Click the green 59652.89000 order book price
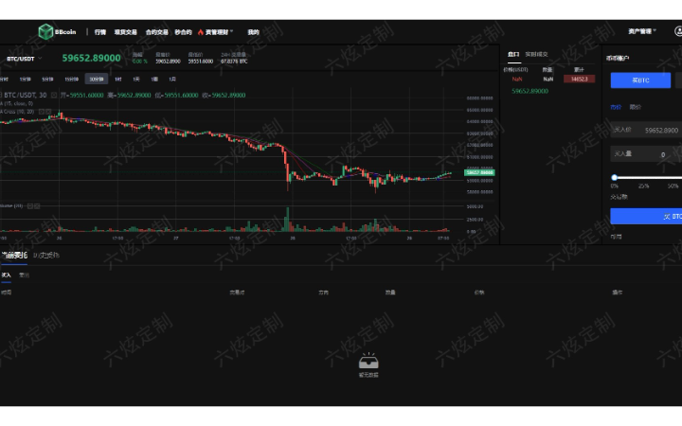682x426 pixels. pyautogui.click(x=529, y=91)
